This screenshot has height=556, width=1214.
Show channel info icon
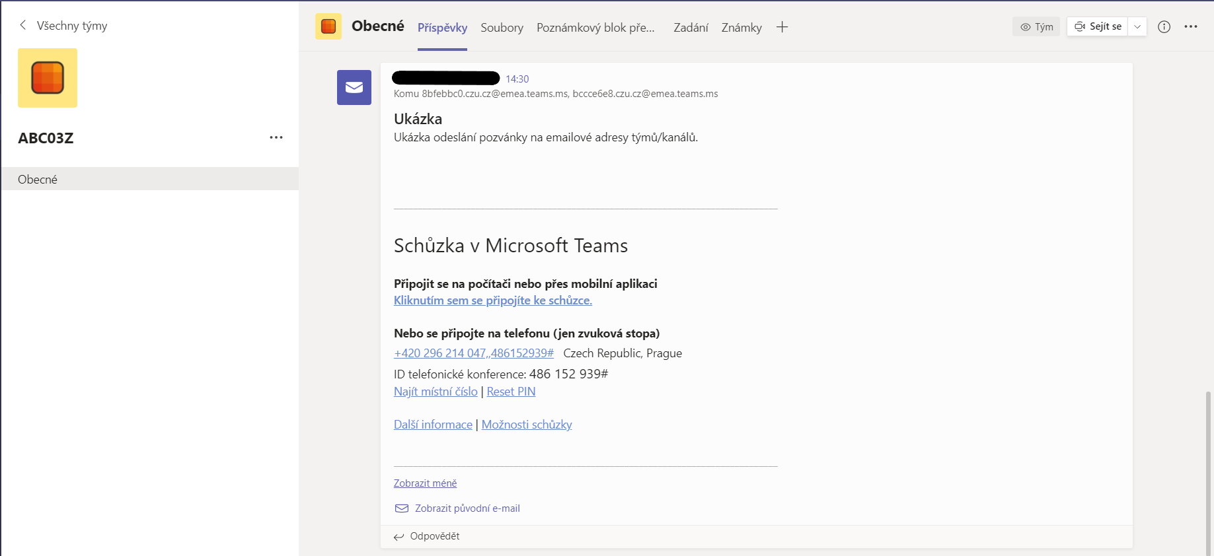[x=1164, y=26]
